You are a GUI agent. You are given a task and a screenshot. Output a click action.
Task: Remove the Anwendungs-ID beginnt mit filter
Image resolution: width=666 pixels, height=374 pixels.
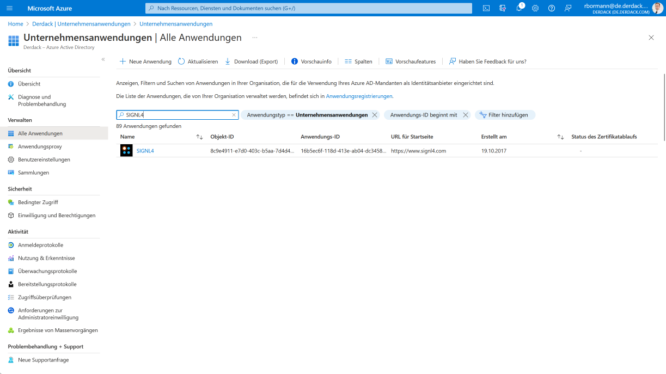tap(466, 115)
